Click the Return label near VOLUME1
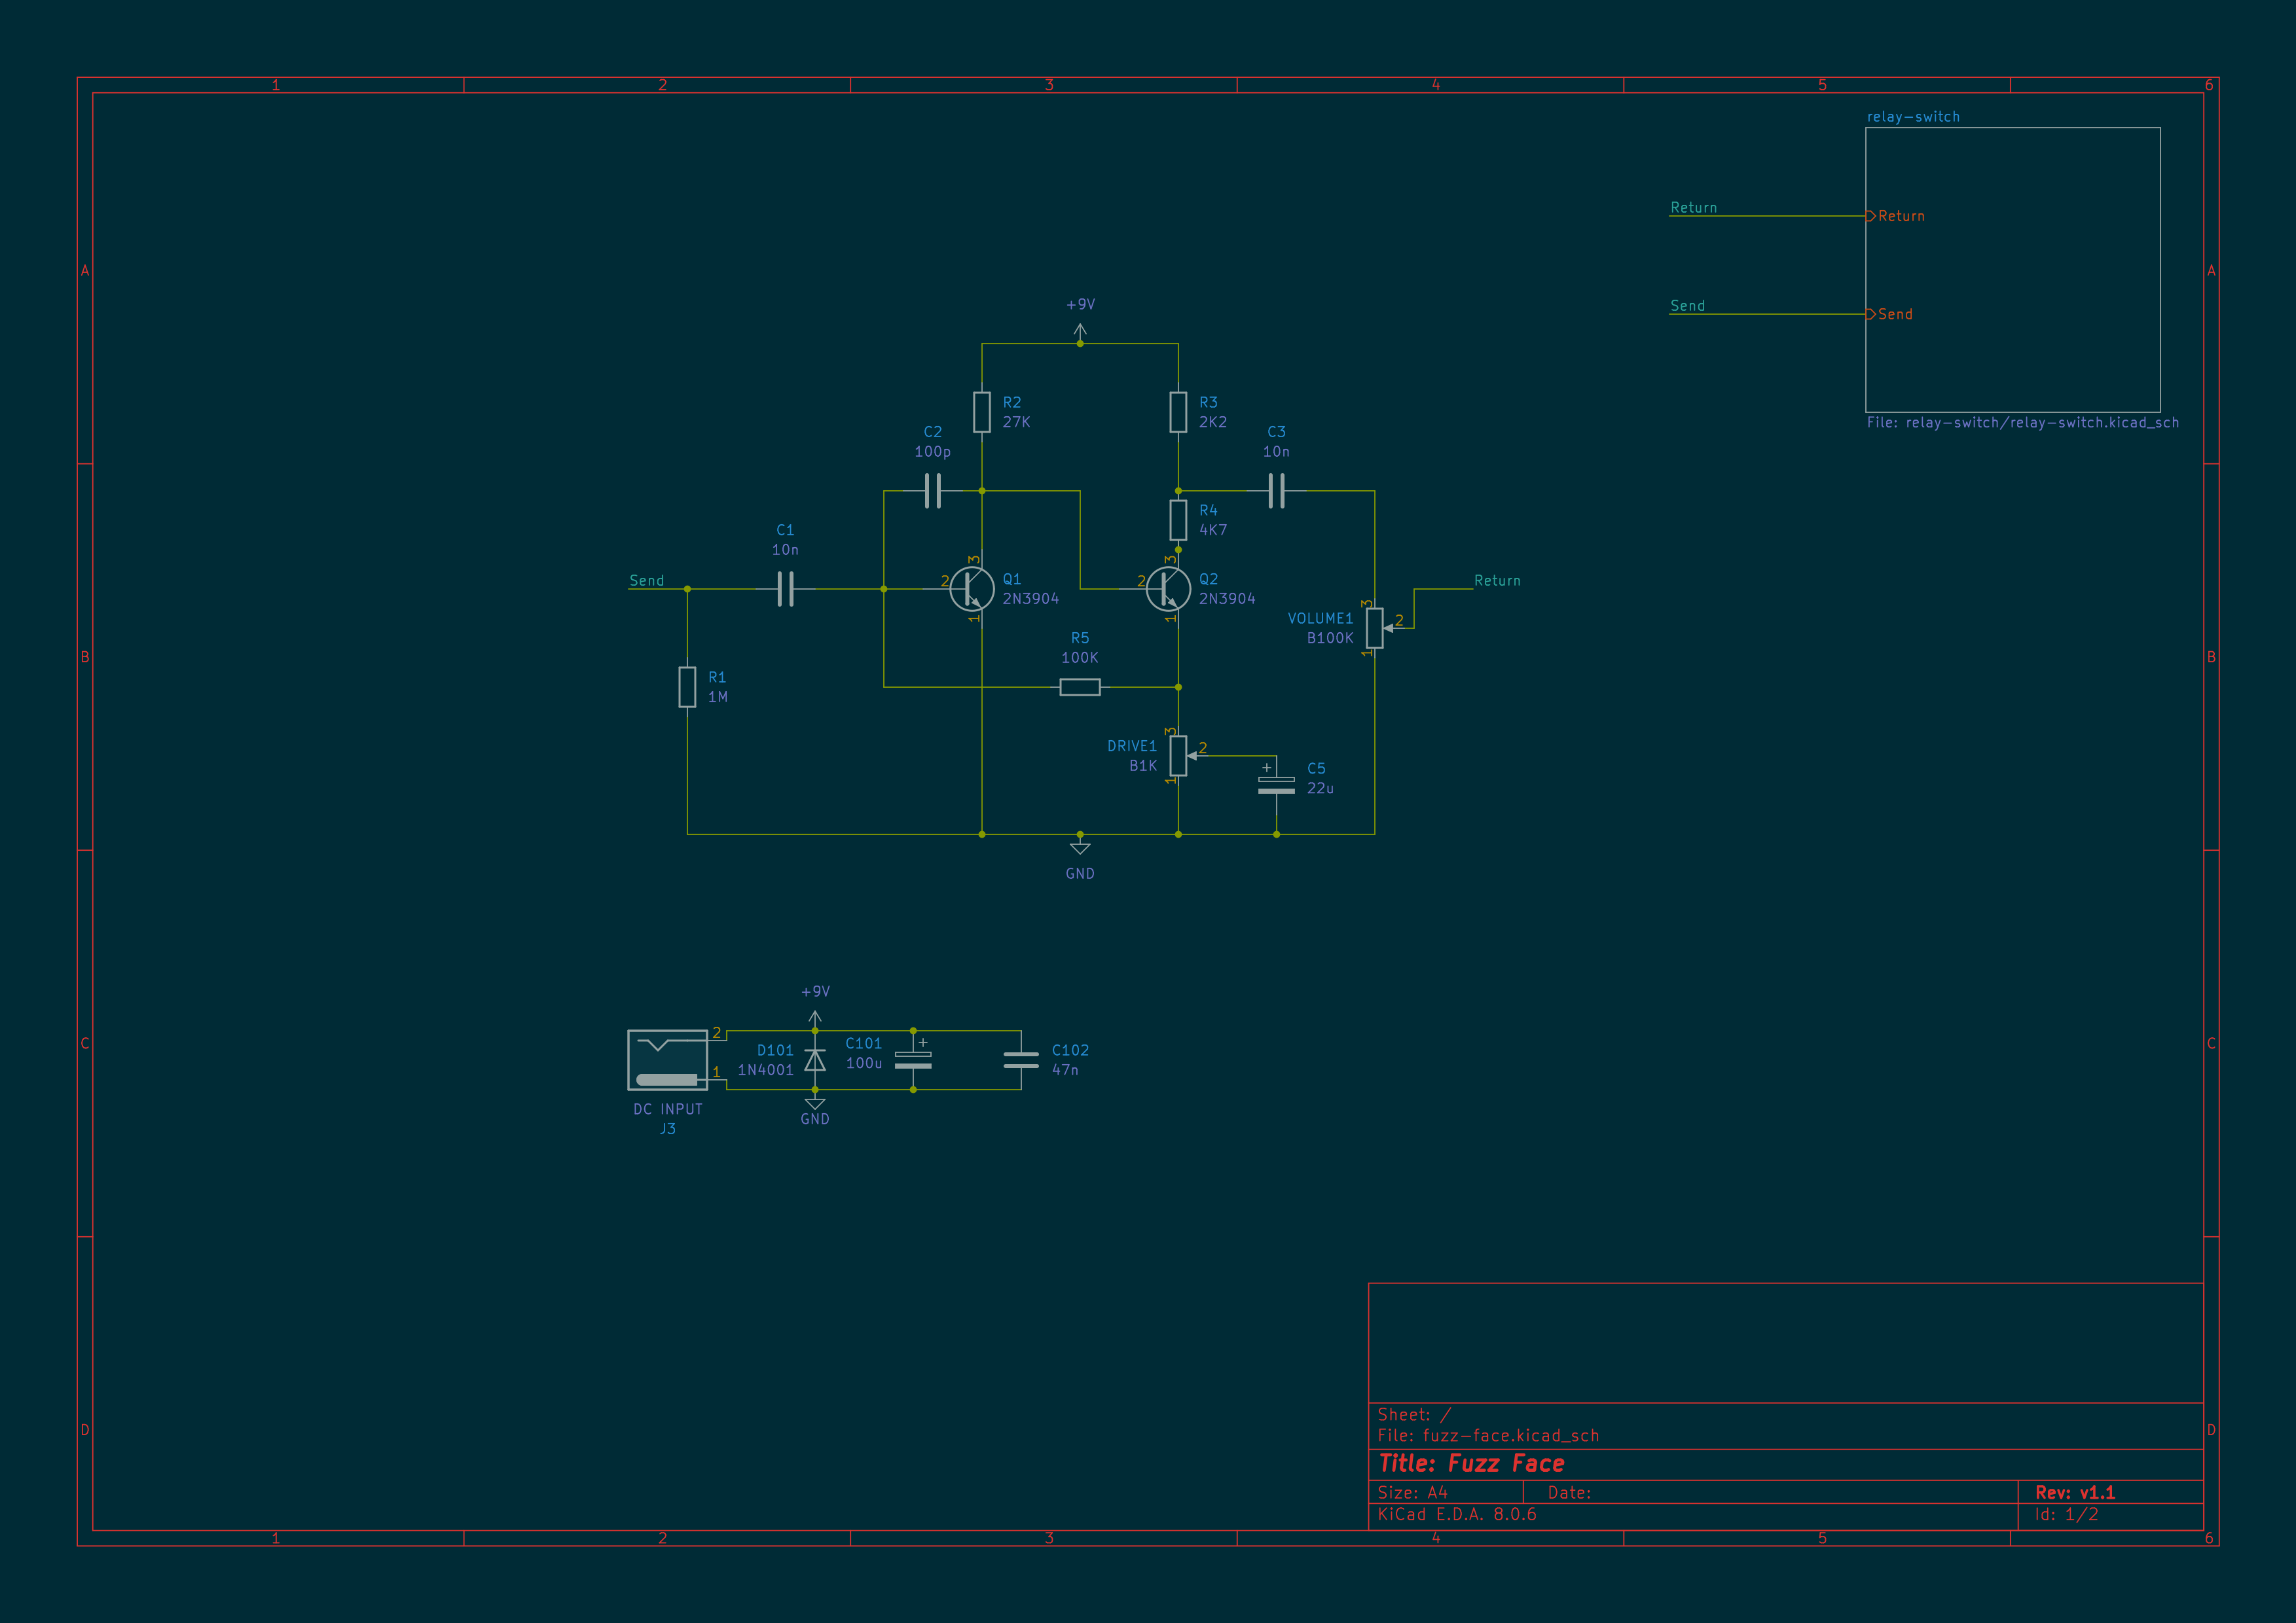The width and height of the screenshot is (2296, 1623). (1496, 580)
